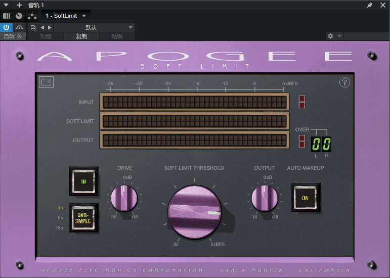Open the help question mark icon

pyautogui.click(x=344, y=82)
